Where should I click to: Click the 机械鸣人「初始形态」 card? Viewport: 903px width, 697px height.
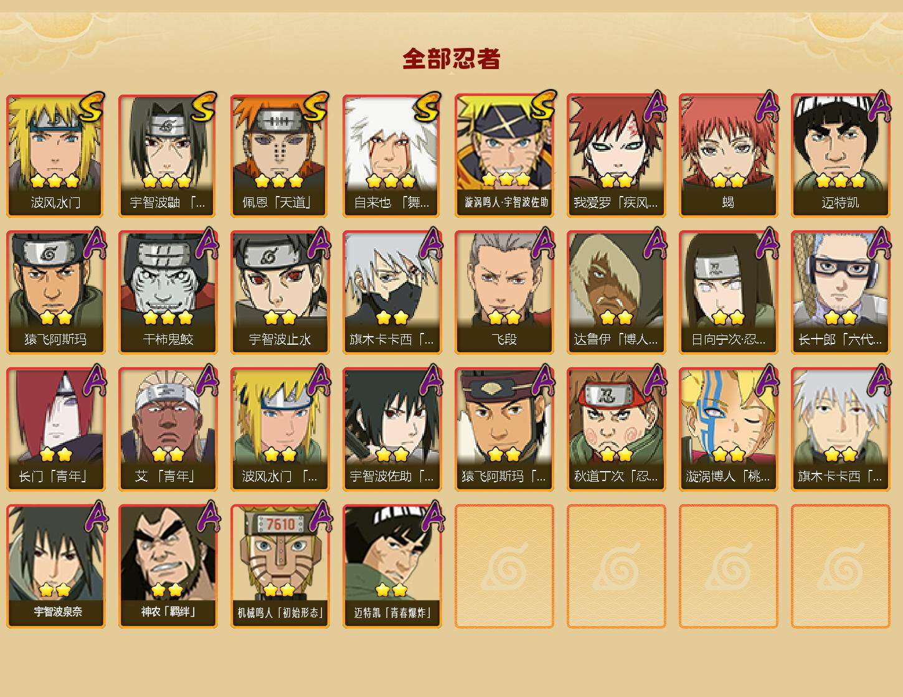point(280,566)
